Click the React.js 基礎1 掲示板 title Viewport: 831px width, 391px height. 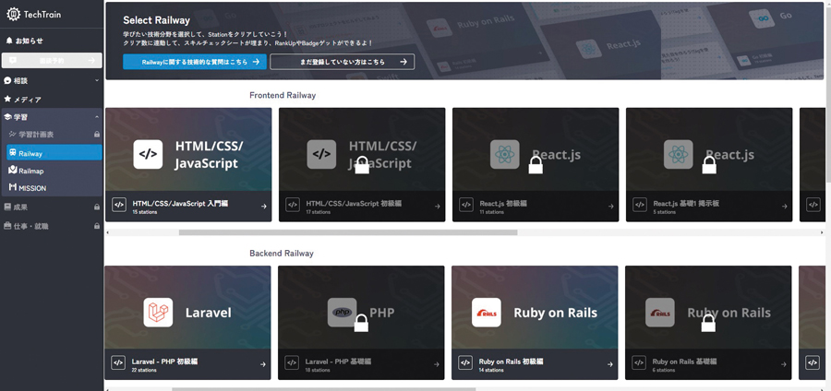pyautogui.click(x=686, y=203)
